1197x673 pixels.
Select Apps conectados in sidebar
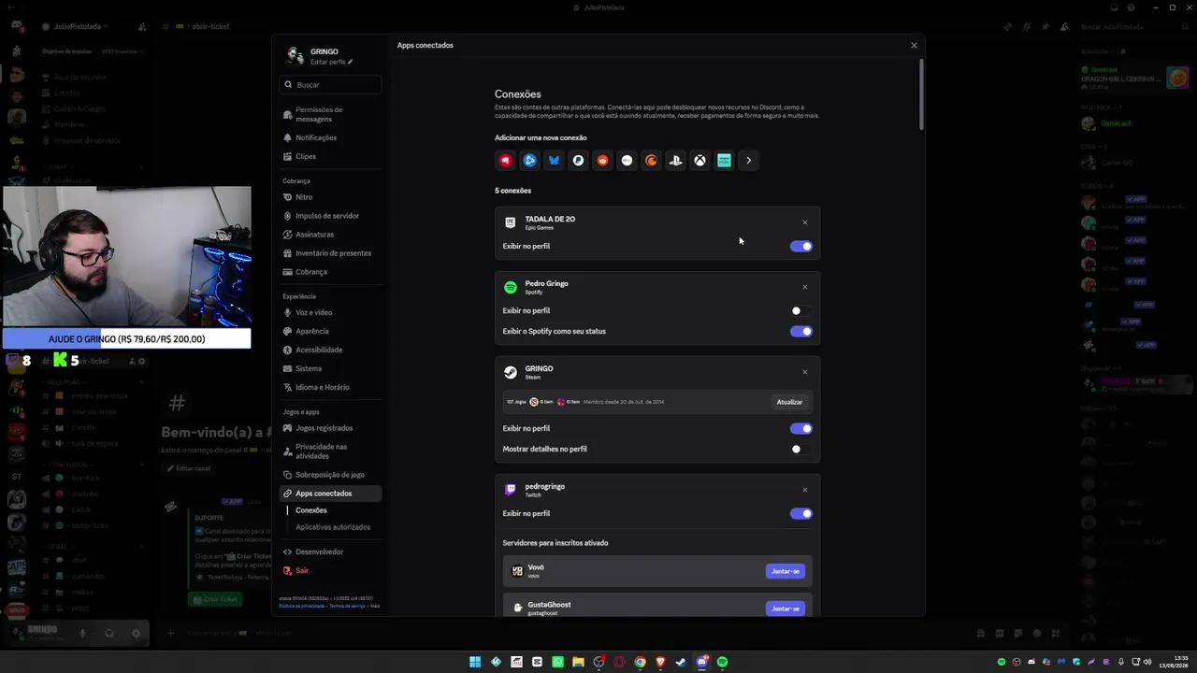point(331,494)
